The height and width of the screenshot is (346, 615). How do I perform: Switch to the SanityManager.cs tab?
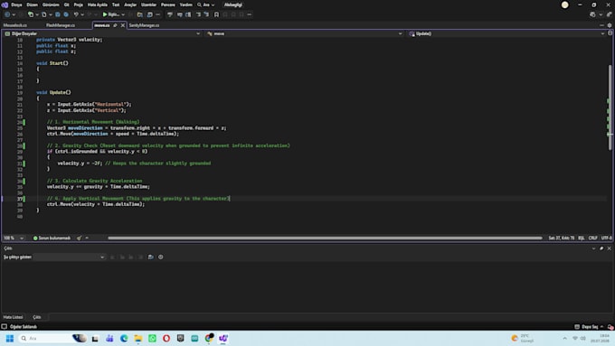click(x=144, y=25)
